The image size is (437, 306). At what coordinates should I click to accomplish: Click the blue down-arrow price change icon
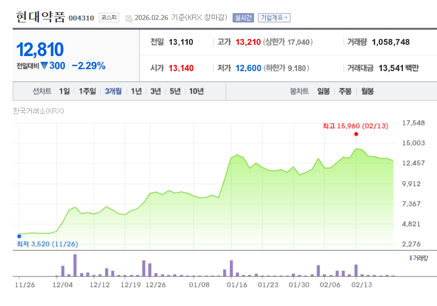44,66
